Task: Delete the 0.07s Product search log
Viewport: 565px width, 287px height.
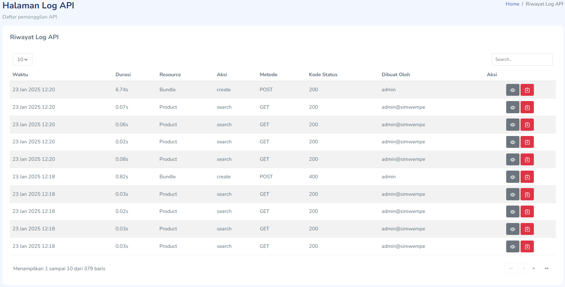Action: click(x=527, y=107)
